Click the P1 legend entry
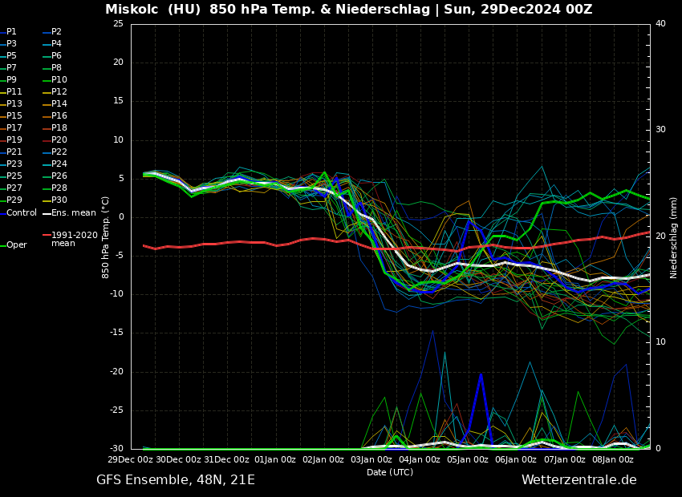This screenshot has height=497, width=682. (11, 32)
